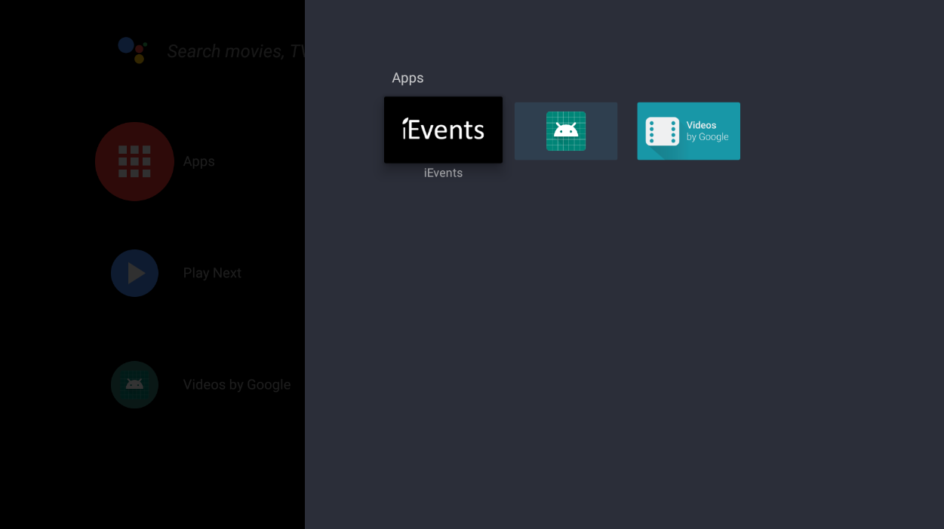Click the green Android robot icon
Image resolution: width=944 pixels, height=529 pixels.
566,131
